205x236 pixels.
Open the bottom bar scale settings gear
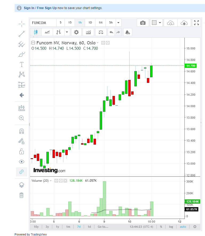pos(195,227)
